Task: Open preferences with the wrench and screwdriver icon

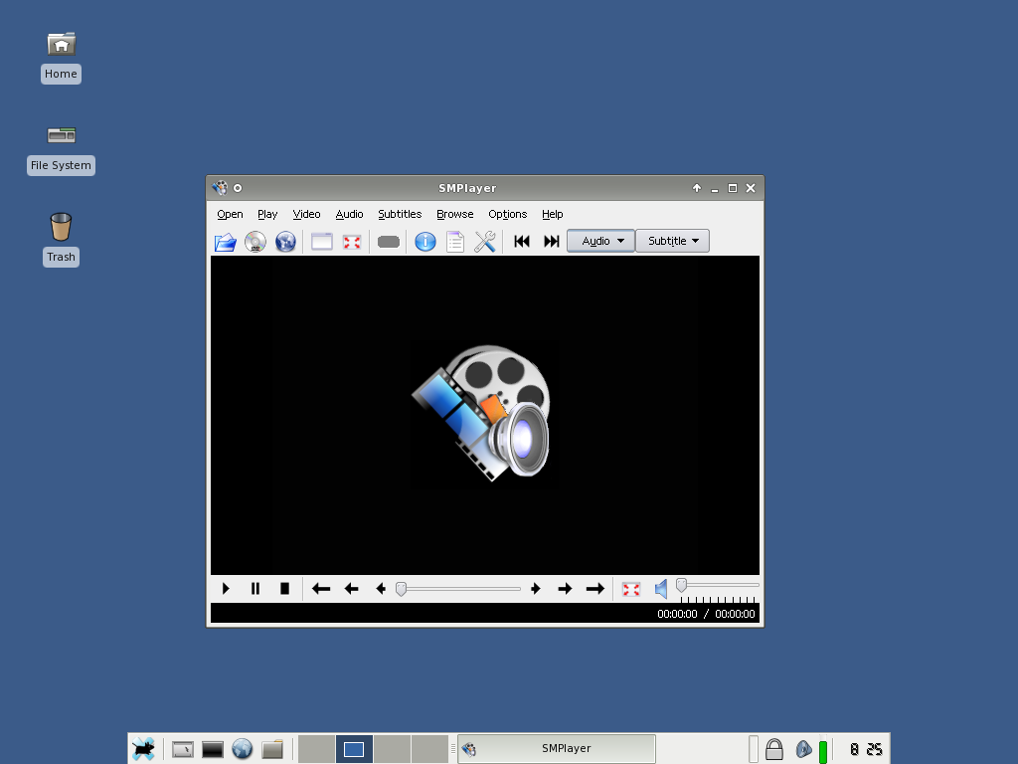Action: (485, 242)
